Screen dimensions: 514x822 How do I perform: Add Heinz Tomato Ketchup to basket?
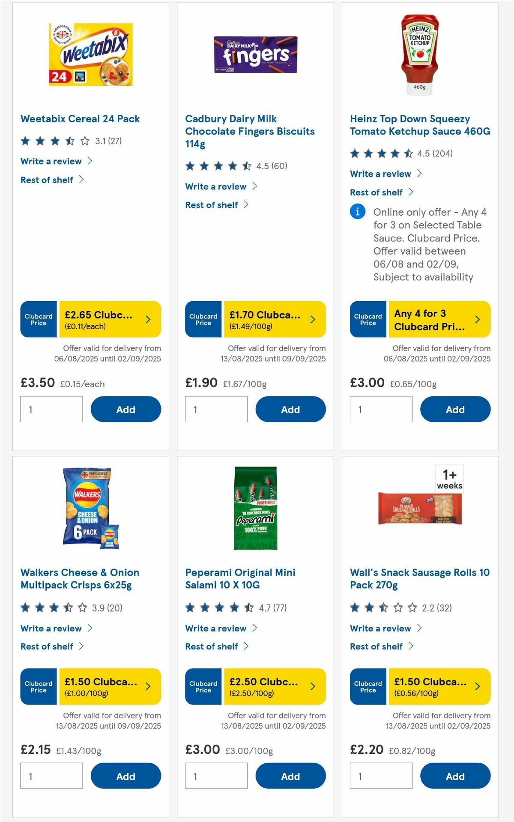455,409
